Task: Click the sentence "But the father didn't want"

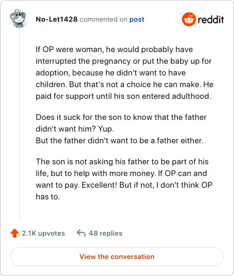Action: point(119,140)
